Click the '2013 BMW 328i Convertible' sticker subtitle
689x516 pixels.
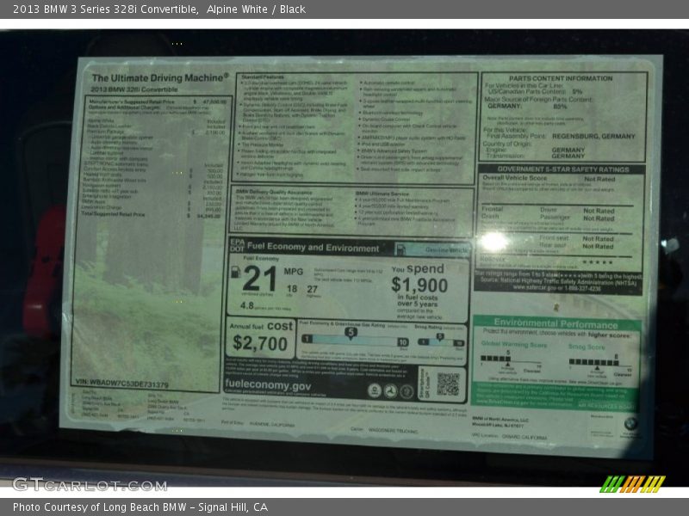pyautogui.click(x=134, y=89)
